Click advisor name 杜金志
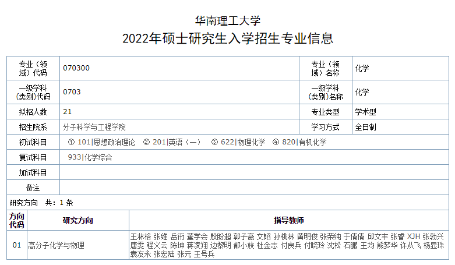Viewport: 455px width, 265px height. click(267, 246)
